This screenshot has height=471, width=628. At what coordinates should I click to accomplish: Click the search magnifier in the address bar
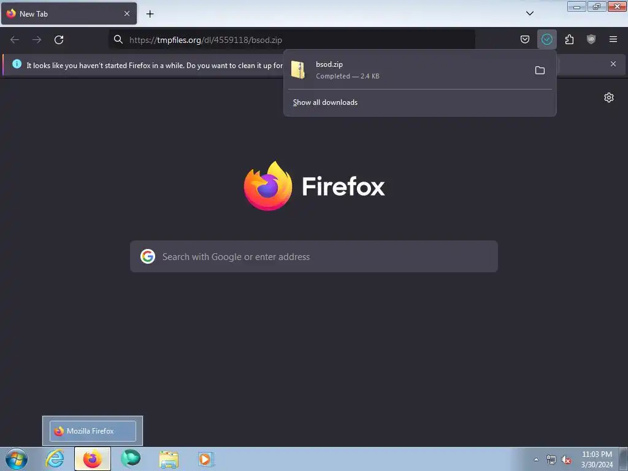coord(118,39)
